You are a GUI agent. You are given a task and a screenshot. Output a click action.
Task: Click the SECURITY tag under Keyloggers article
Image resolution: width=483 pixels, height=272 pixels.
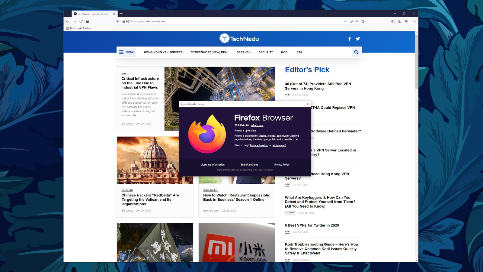290,213
